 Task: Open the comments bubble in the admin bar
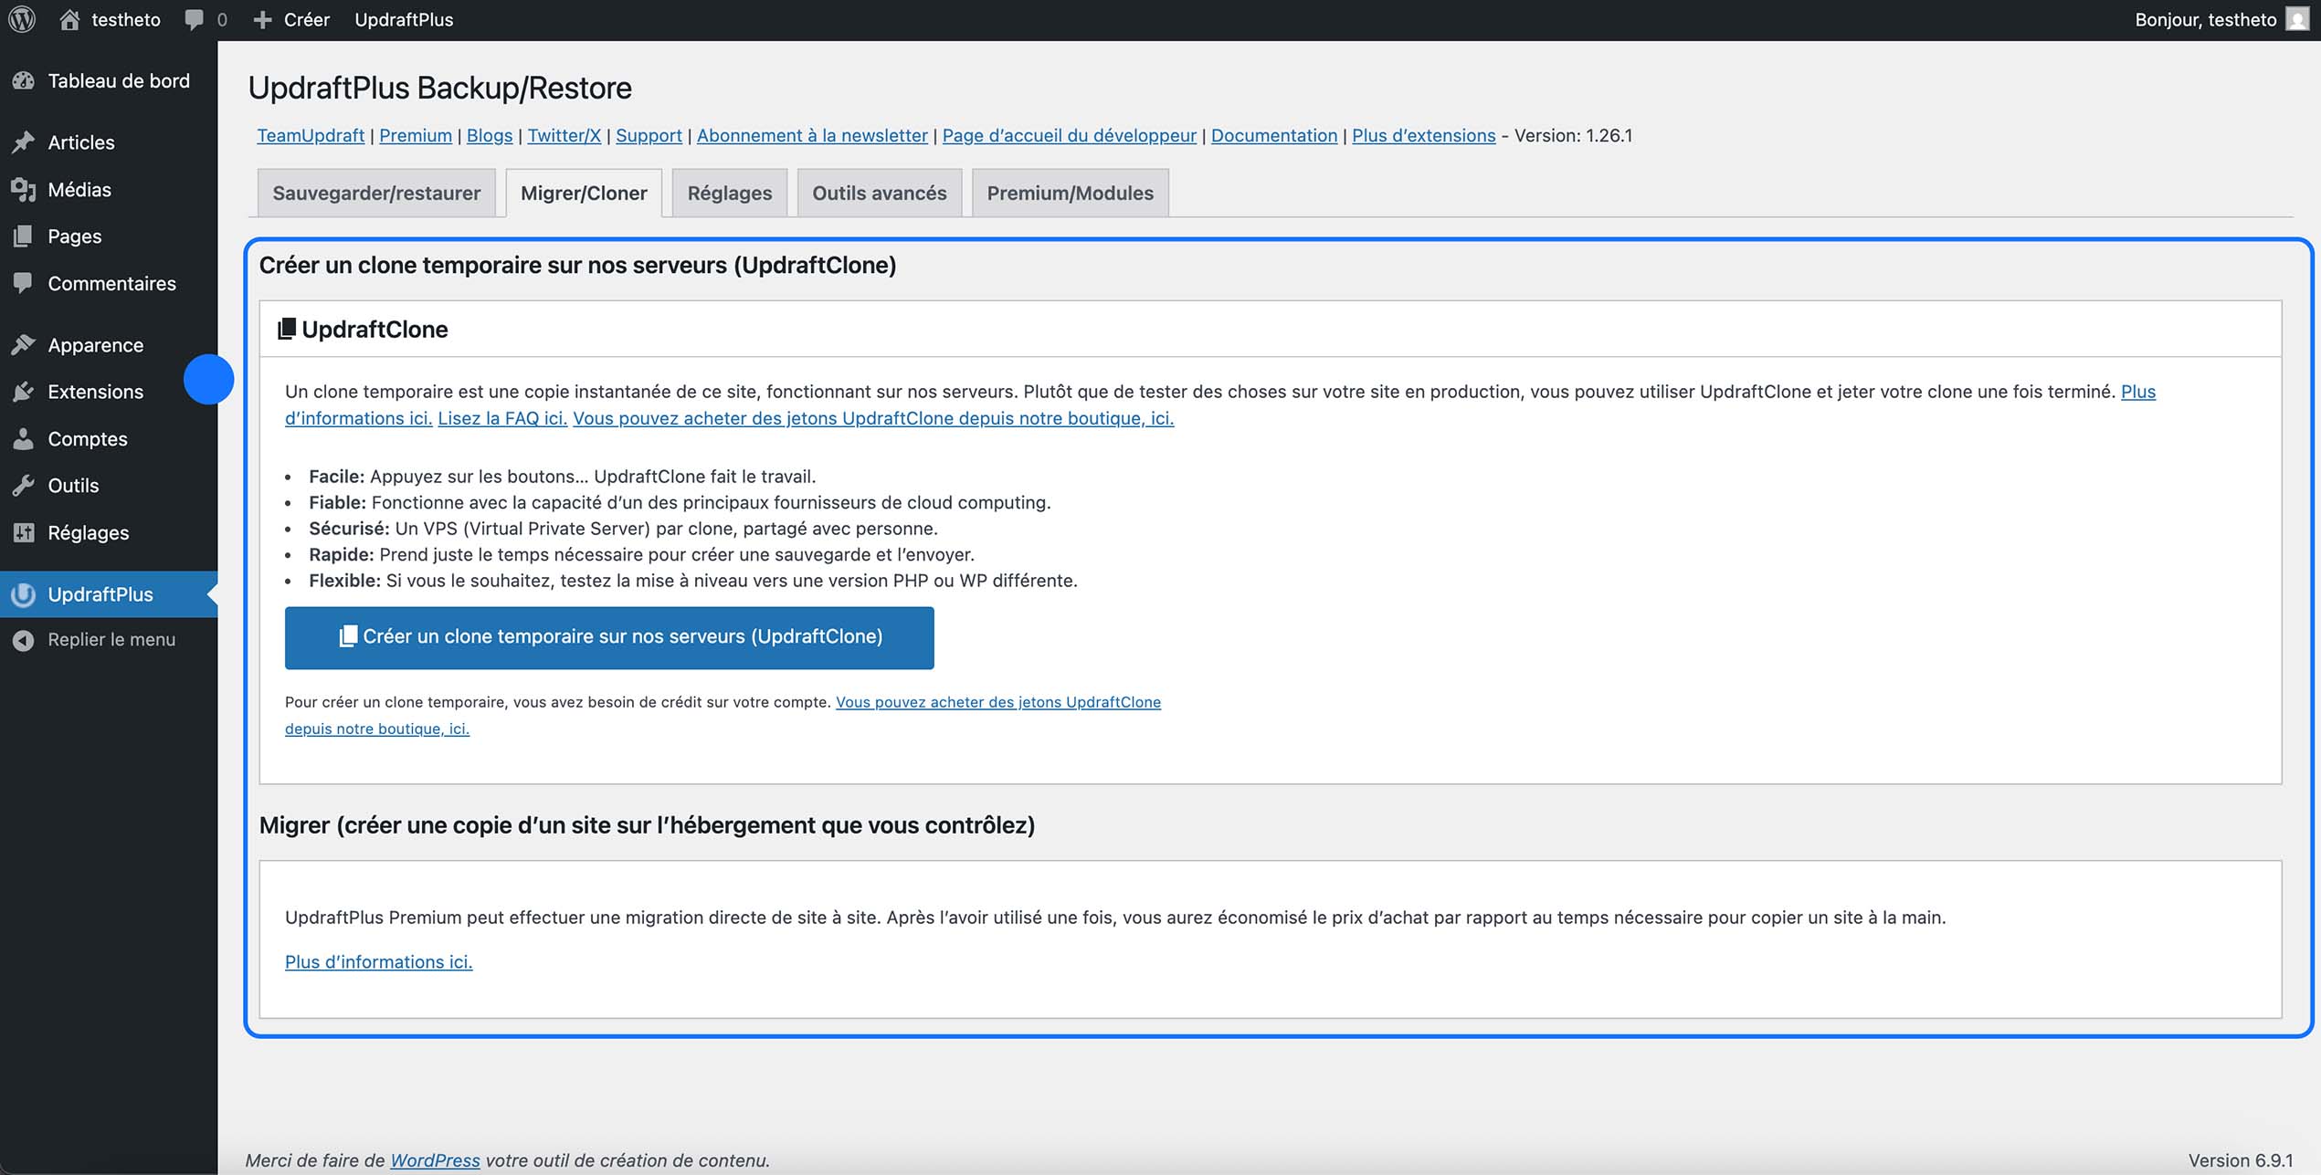pos(193,19)
